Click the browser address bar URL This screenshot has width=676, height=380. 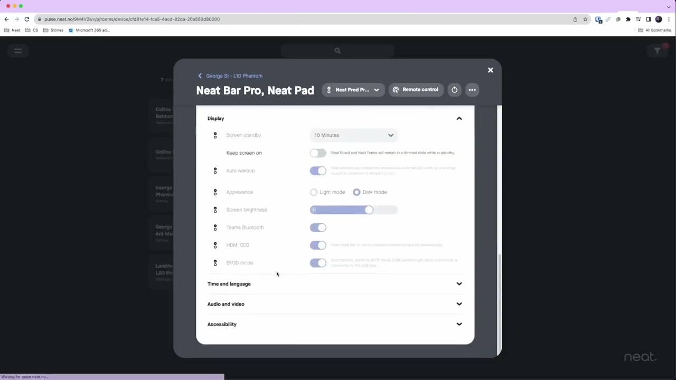coord(132,19)
